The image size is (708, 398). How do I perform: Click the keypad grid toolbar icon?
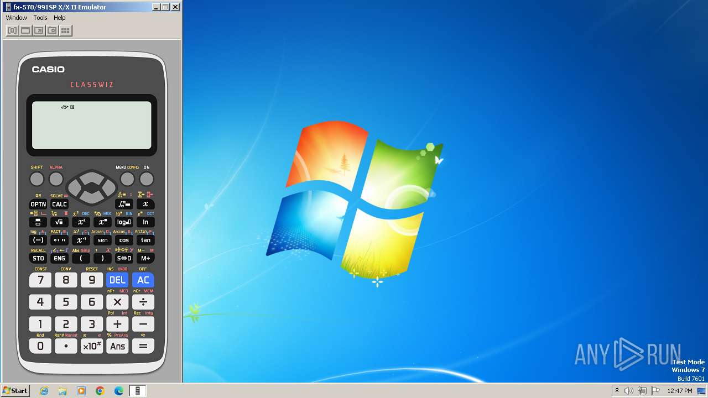click(65, 30)
